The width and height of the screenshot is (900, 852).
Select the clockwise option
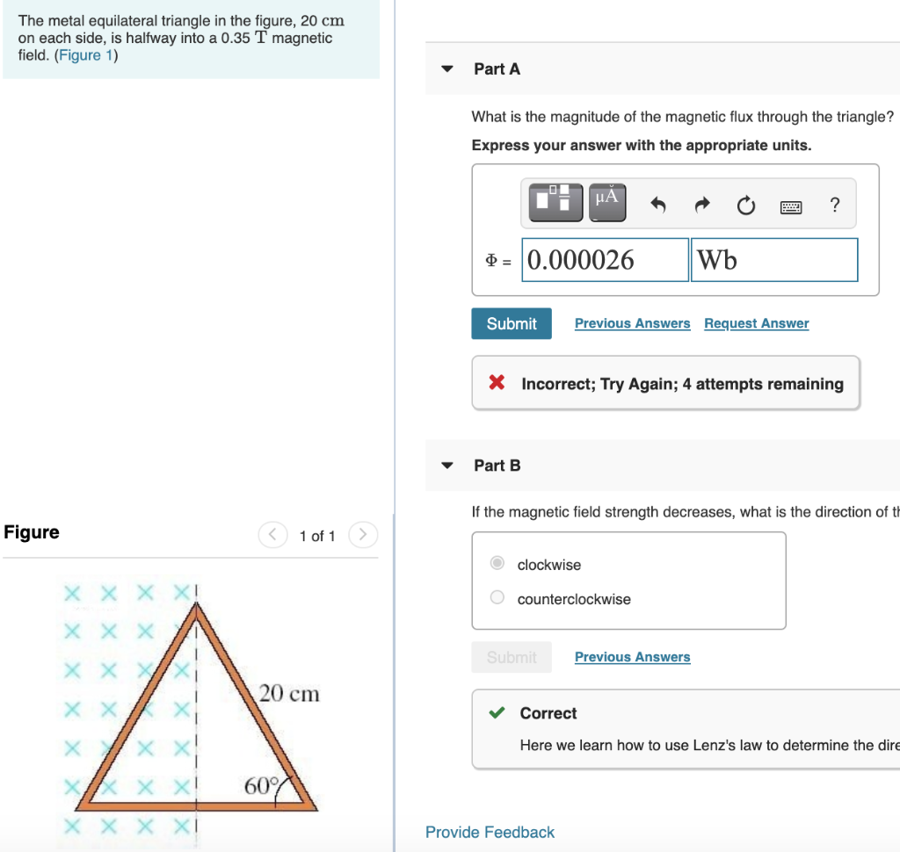(x=497, y=563)
